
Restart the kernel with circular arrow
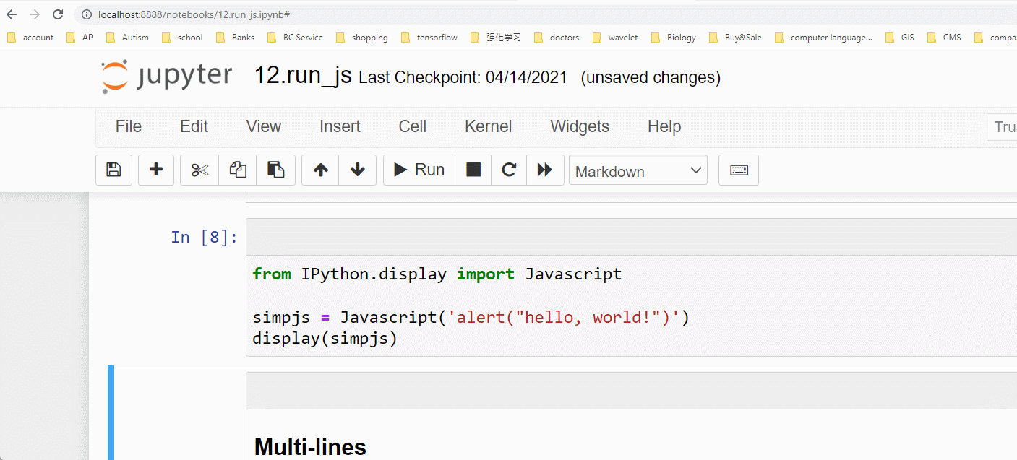coord(509,170)
